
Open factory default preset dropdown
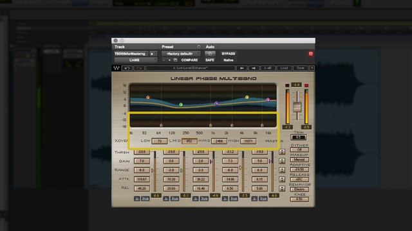(x=181, y=54)
